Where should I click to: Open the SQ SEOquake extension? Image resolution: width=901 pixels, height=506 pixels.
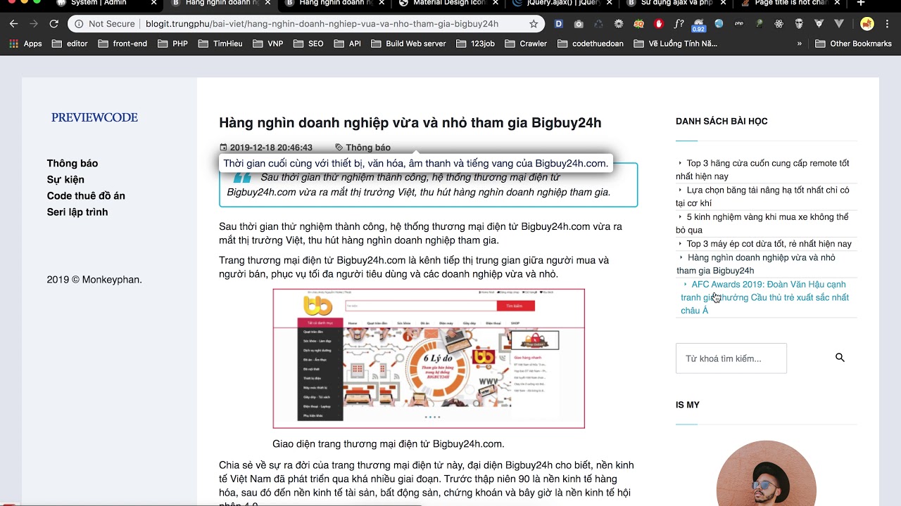638,24
